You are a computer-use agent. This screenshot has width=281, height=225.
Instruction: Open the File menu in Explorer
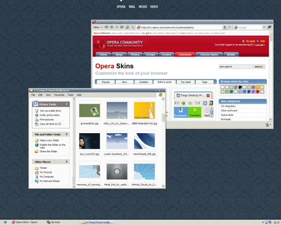(33, 95)
